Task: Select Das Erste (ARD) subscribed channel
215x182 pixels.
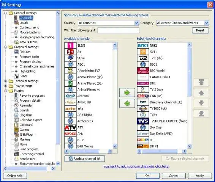Action: [162, 134]
